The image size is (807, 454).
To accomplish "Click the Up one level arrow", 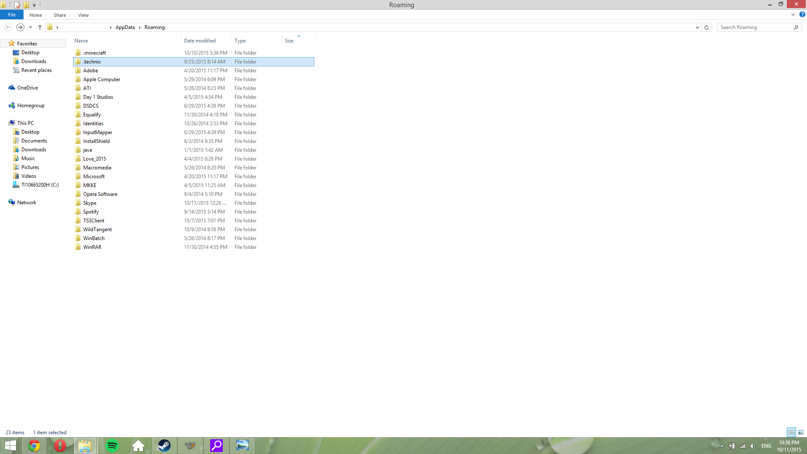I will 40,27.
